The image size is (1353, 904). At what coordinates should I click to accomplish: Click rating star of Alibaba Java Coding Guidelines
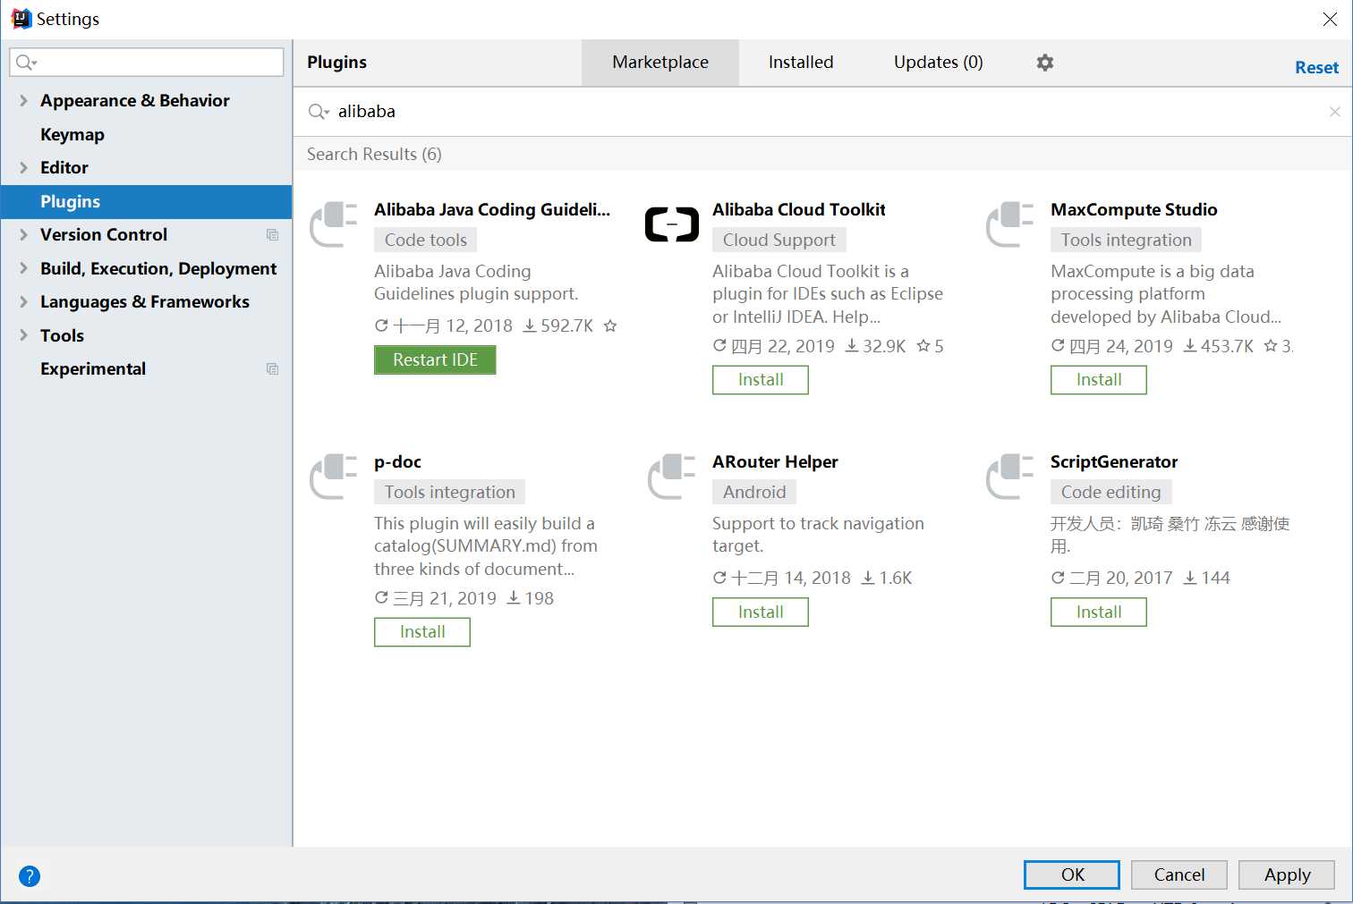tap(610, 325)
